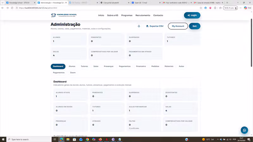Viewport: 253px width, 142px height.
Task: Reload the admin page
Action: tap(12, 8)
